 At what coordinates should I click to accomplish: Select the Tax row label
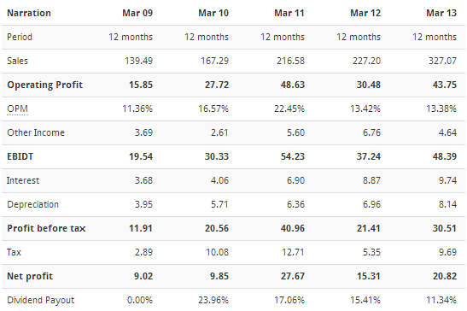[14, 252]
